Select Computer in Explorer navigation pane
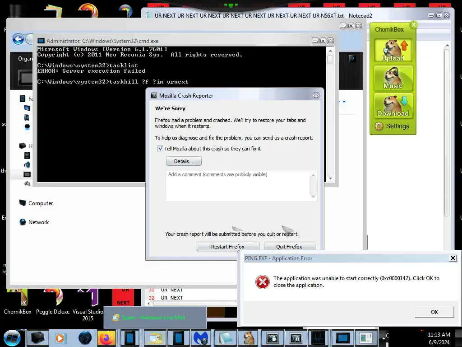462x347 pixels. tap(36, 203)
